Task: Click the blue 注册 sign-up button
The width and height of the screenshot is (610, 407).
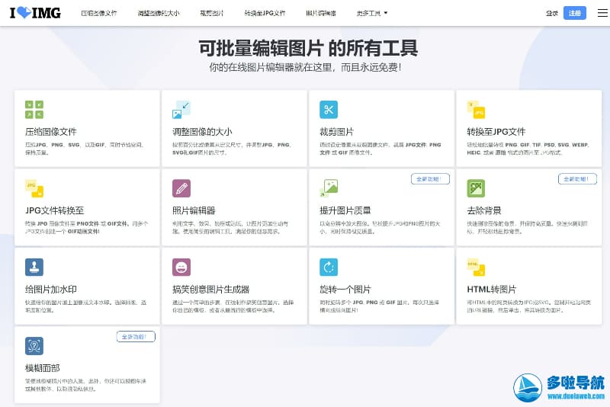Action: tap(575, 13)
